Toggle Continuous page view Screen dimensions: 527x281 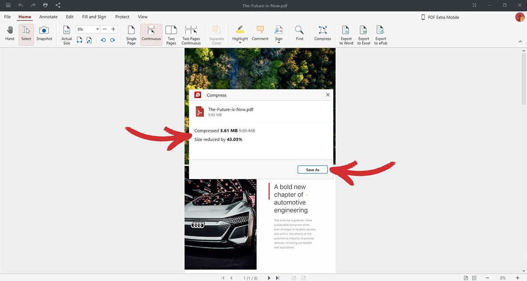pos(151,35)
